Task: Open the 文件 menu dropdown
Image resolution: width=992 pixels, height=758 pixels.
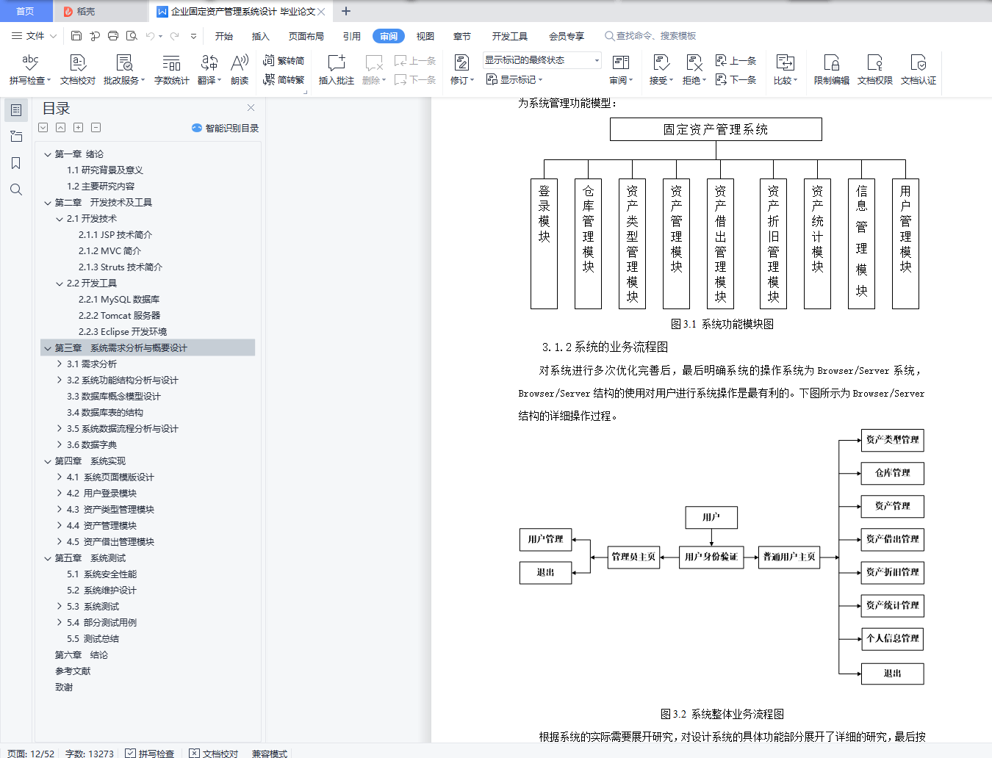Action: 35,36
